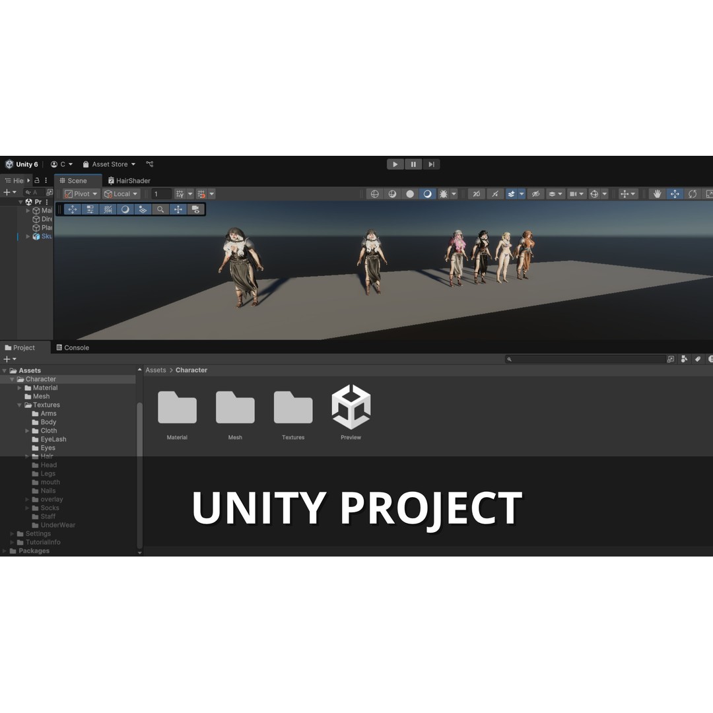The height and width of the screenshot is (713, 713).
Task: Switch to the Console tab
Action: click(73, 347)
